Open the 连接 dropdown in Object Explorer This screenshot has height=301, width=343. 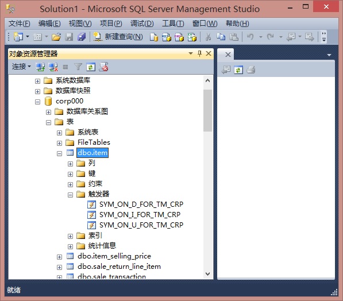click(x=21, y=67)
